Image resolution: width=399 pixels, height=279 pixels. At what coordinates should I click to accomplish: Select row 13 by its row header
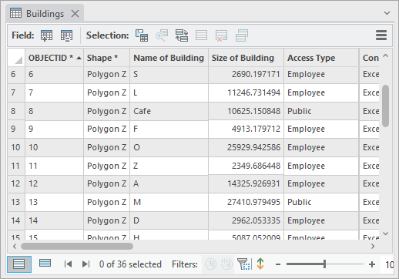tap(16, 202)
